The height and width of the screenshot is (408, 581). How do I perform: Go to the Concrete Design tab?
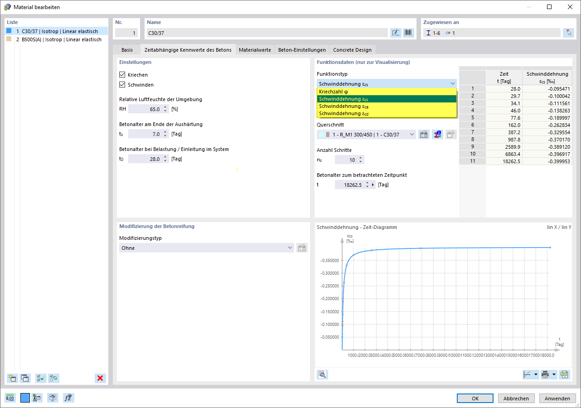352,50
